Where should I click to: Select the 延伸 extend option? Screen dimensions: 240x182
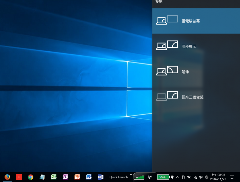click(x=196, y=72)
